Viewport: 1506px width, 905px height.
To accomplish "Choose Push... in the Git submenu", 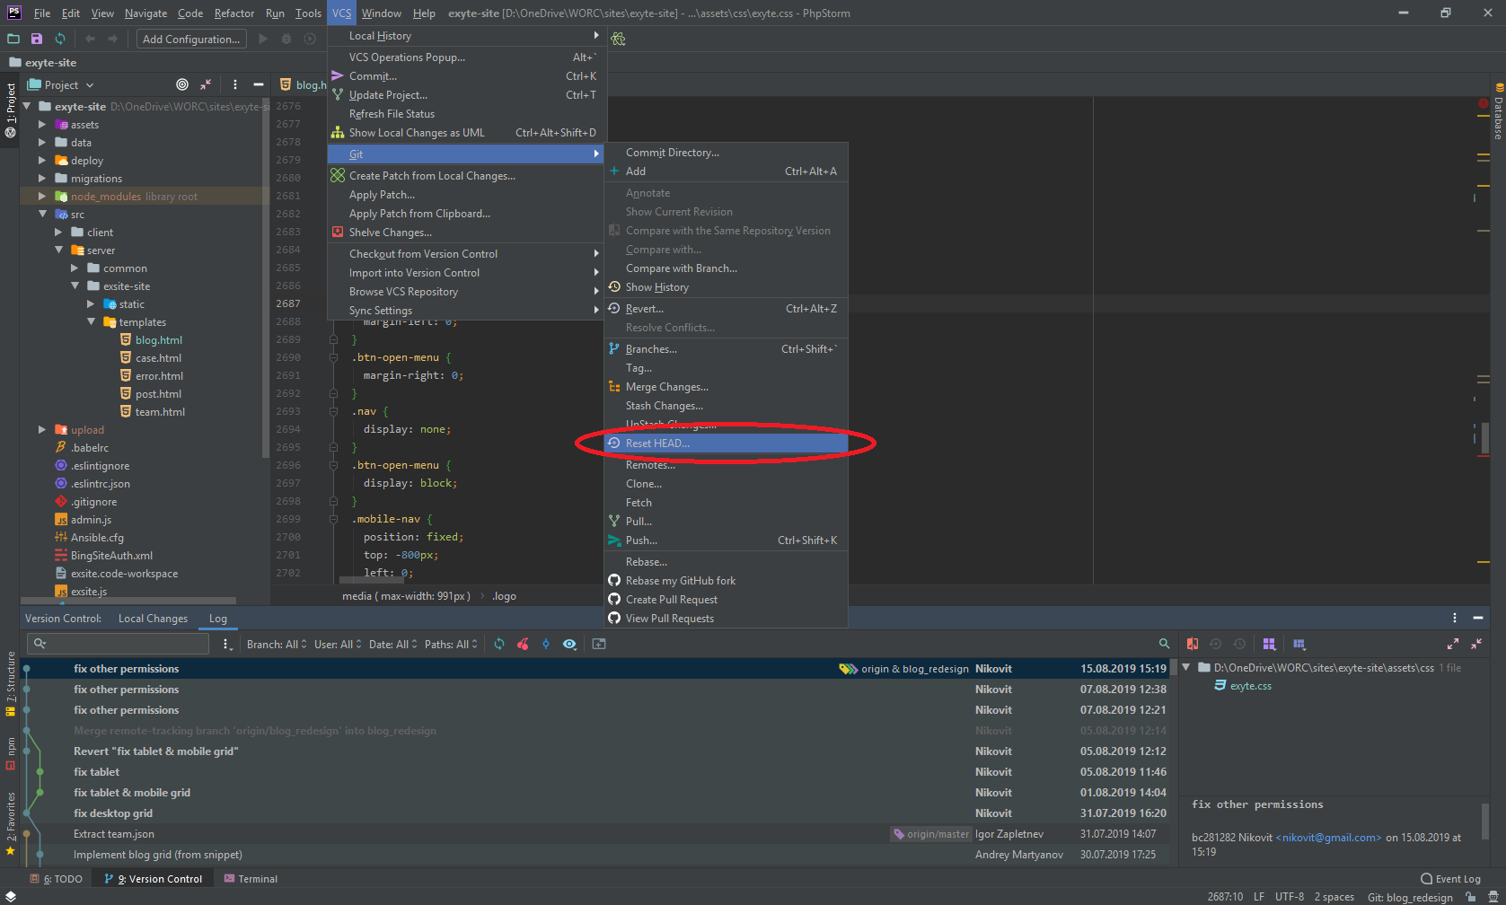I will (x=726, y=540).
